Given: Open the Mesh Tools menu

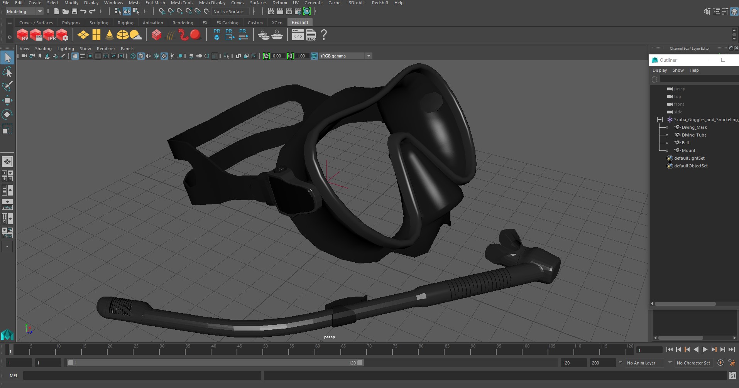Looking at the screenshot, I should [182, 3].
